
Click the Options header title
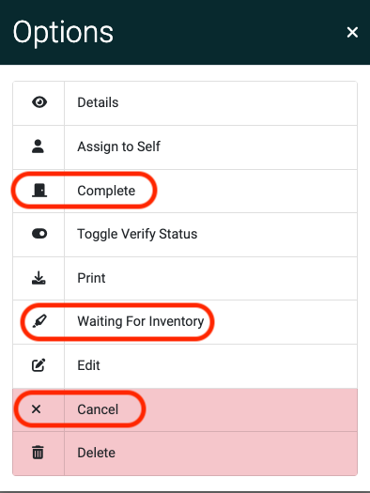click(63, 33)
